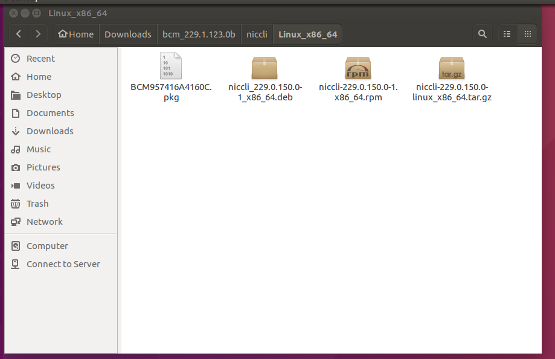The height and width of the screenshot is (359, 555).
Task: Click the Downloads breadcrumb in path bar
Action: click(127, 34)
